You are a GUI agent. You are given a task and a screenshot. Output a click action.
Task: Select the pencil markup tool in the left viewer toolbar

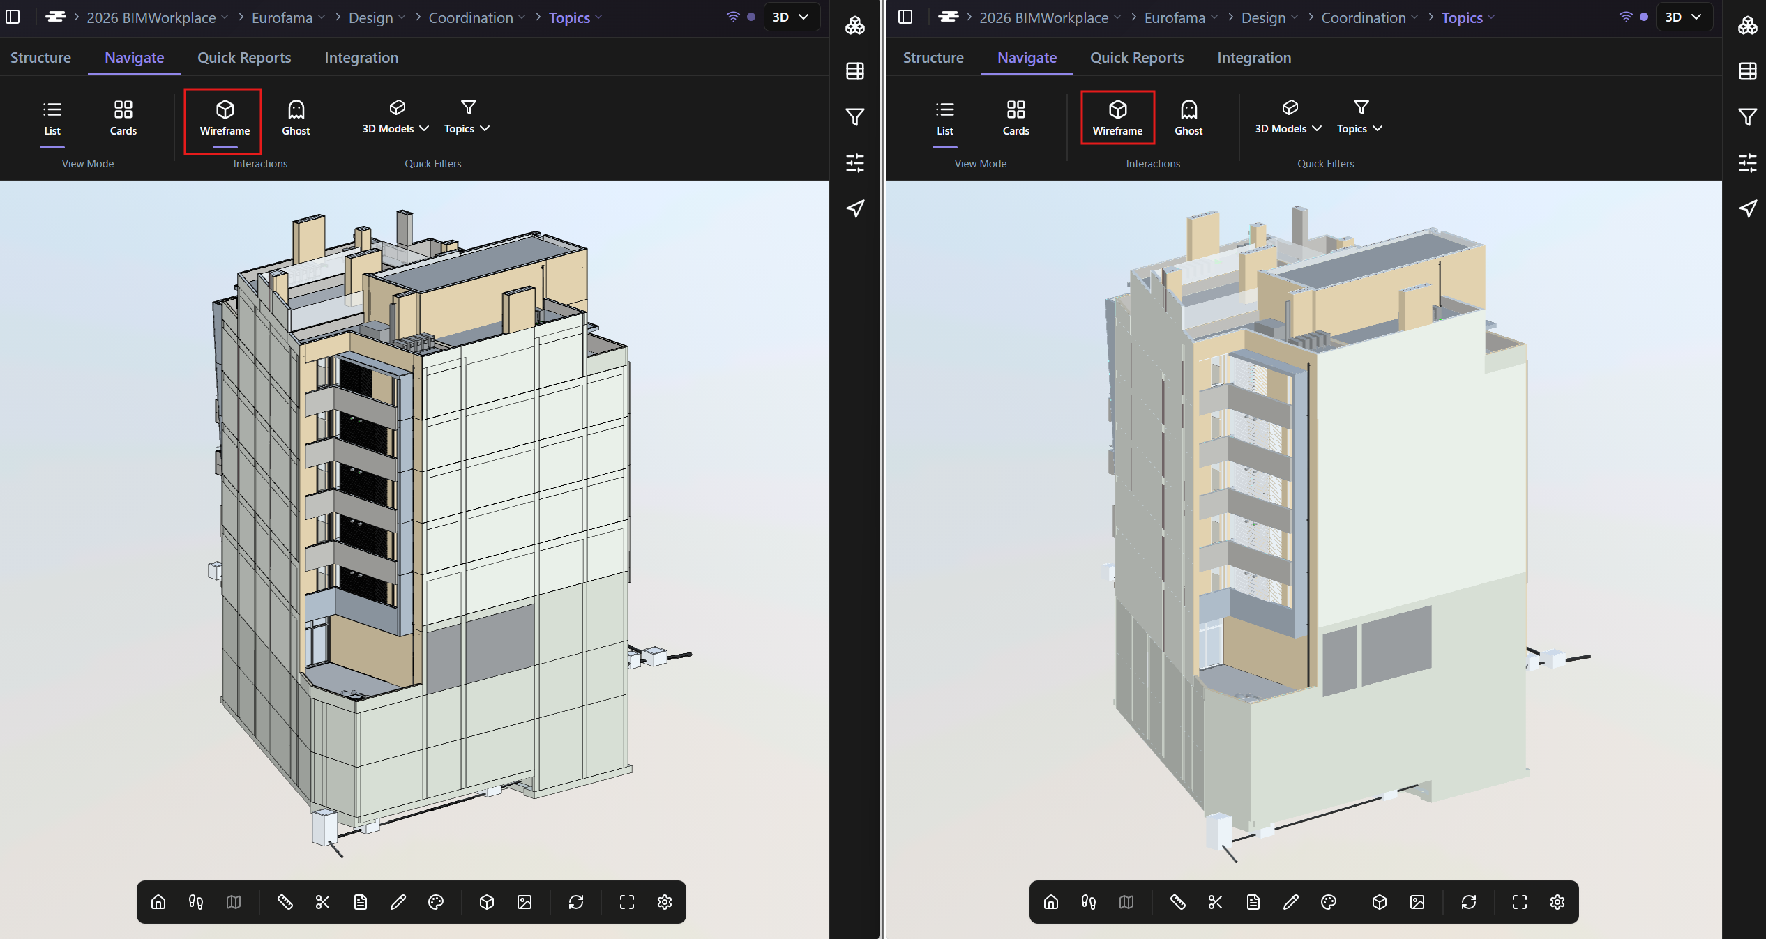pyautogui.click(x=398, y=902)
